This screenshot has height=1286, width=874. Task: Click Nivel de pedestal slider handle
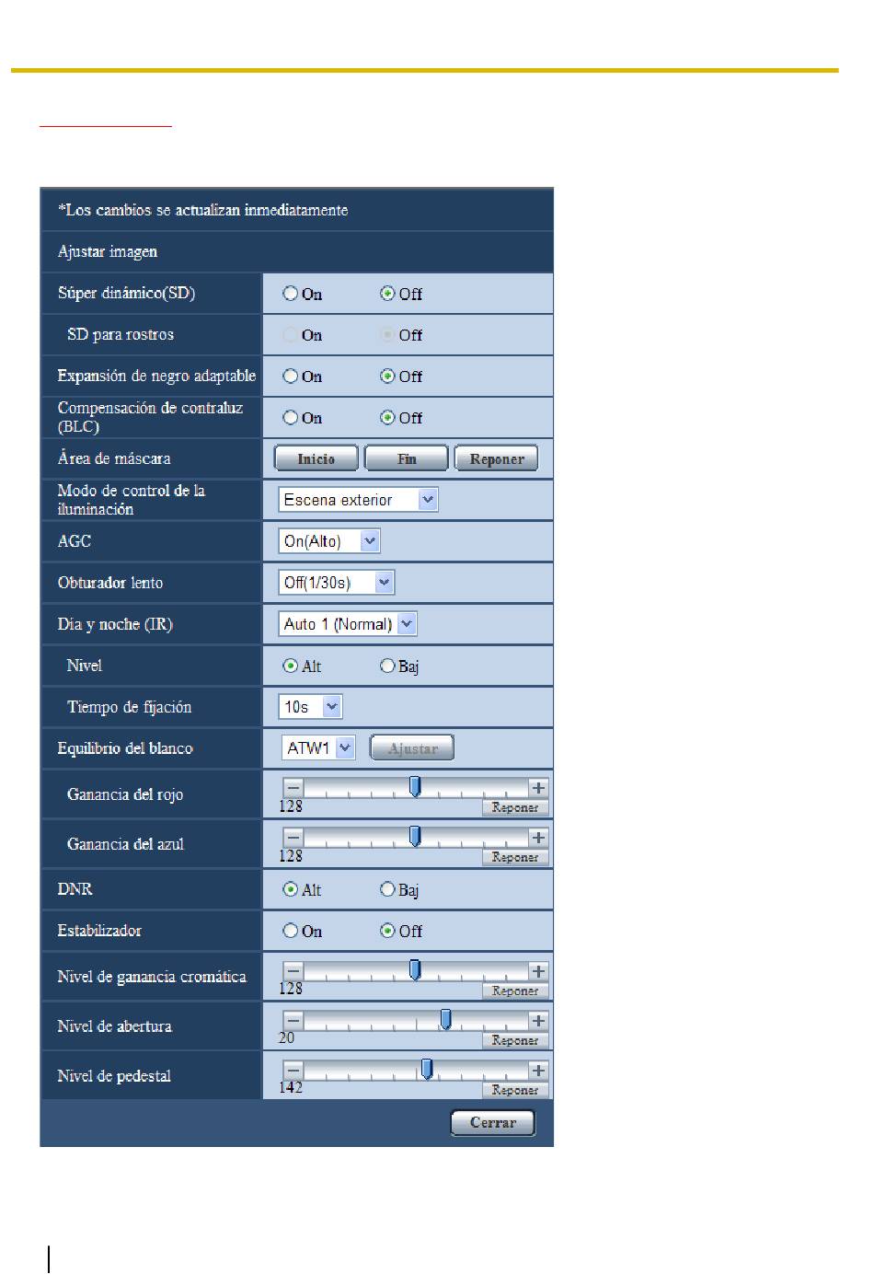(427, 1069)
